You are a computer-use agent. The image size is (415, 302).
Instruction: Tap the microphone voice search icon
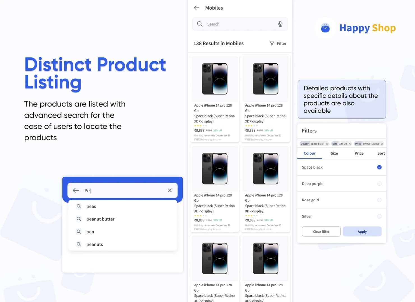coord(280,24)
